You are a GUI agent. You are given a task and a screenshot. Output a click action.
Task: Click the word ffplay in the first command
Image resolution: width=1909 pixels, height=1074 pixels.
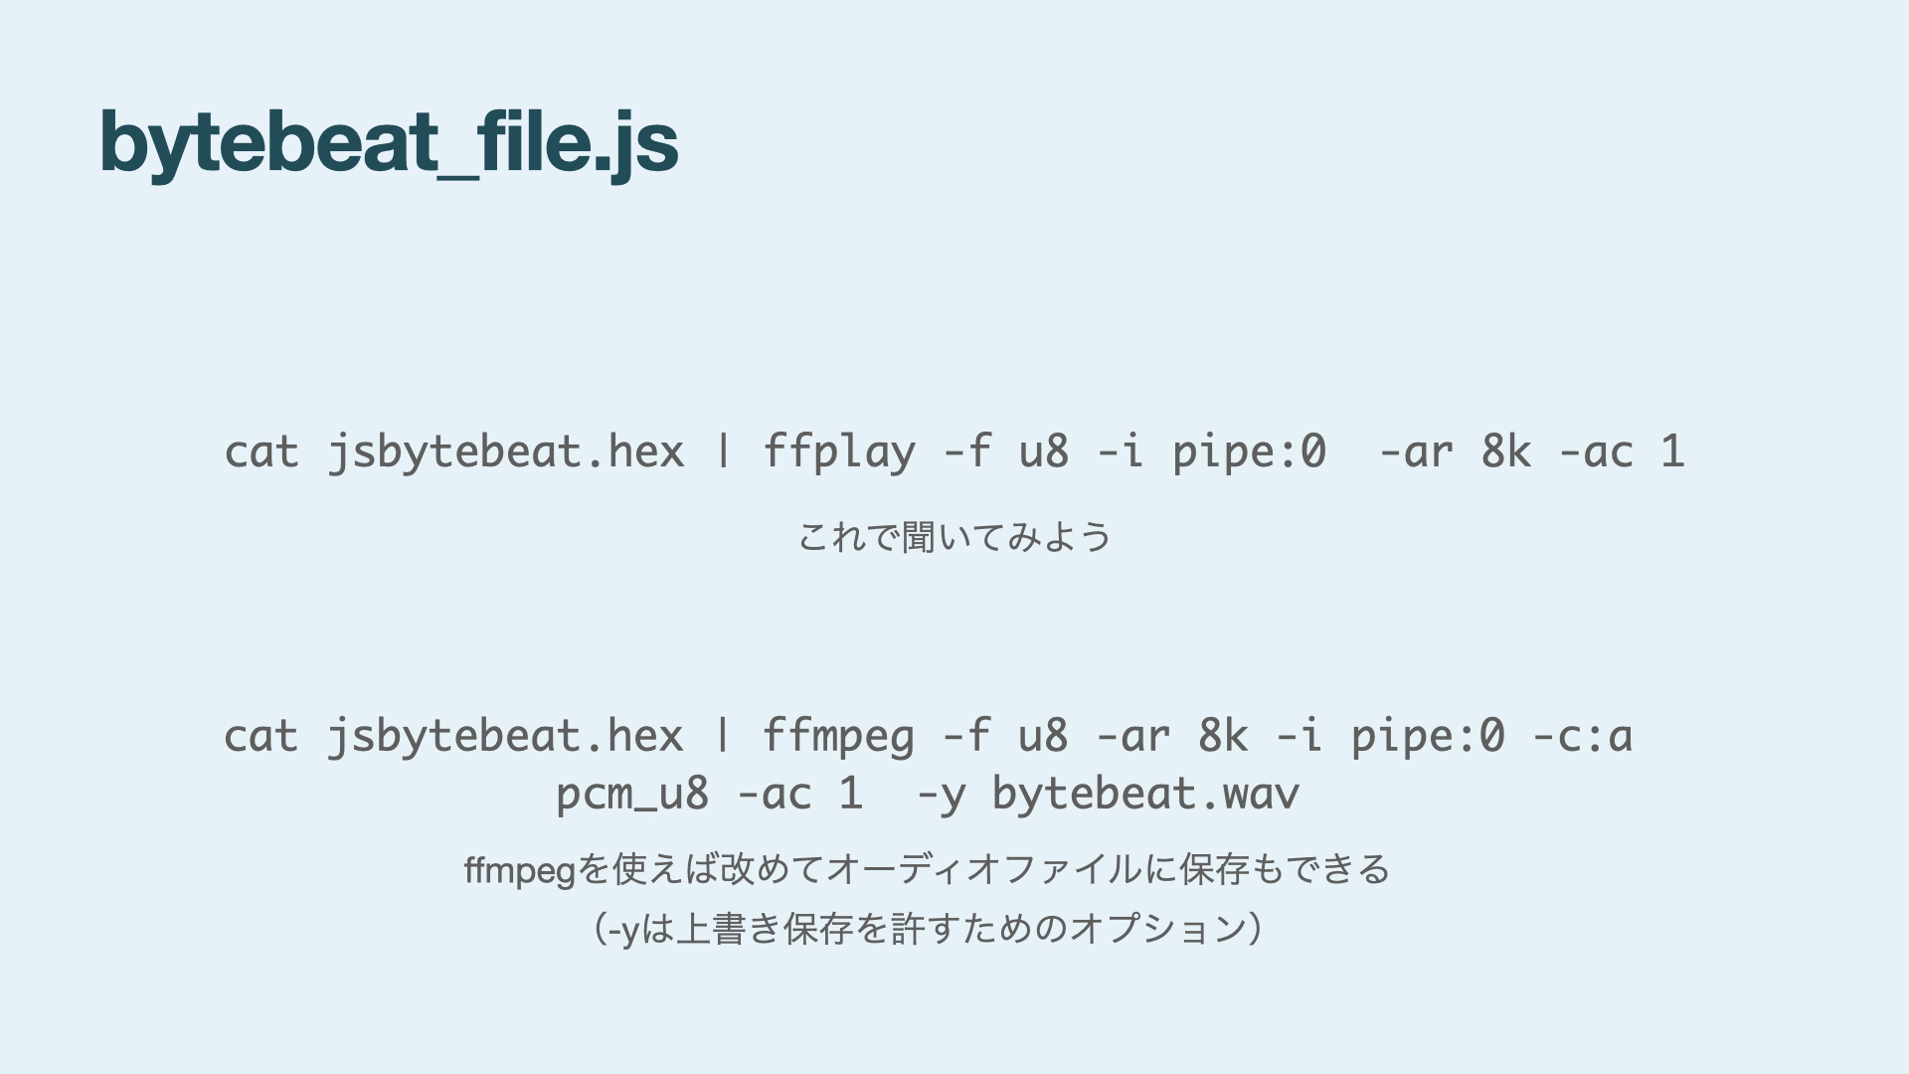[838, 452]
